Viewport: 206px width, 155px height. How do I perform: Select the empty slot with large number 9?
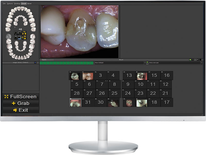[128, 84]
